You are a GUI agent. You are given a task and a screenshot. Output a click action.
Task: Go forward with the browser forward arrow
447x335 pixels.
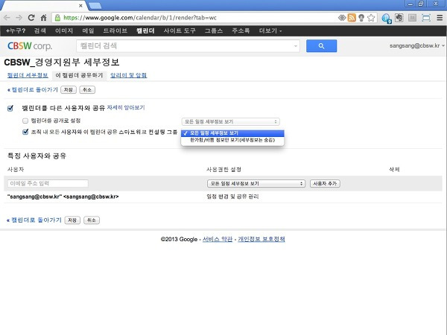point(19,18)
